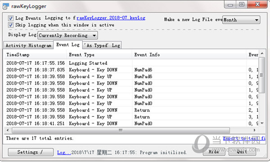Click the horizontal scrollbar right arrow
Screen dimensions: 270x162
[x=255, y=130]
